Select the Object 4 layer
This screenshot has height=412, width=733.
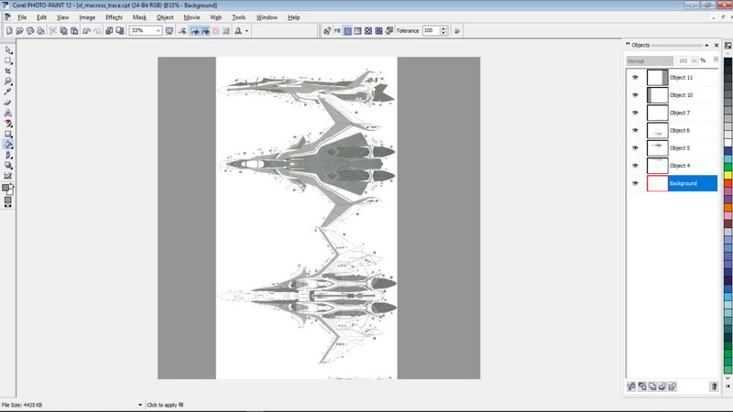point(680,166)
